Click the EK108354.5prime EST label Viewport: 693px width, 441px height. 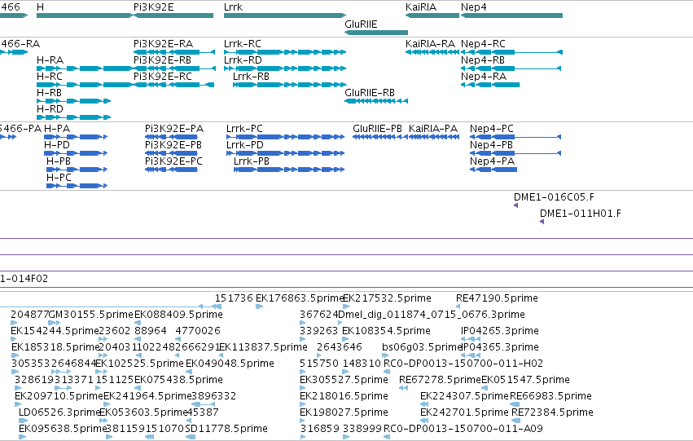[386, 331]
